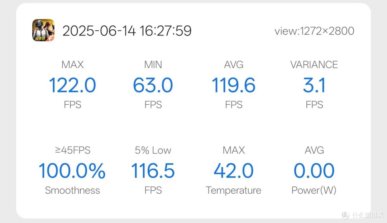Click the VARIANCE value 3.1
387x223 pixels.
tap(314, 85)
